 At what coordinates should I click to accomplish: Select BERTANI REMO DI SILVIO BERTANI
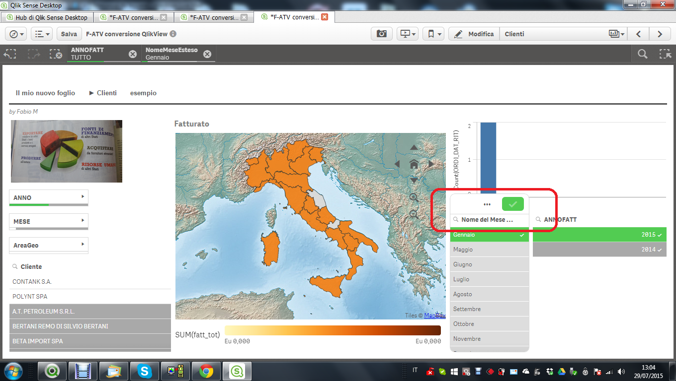pyautogui.click(x=90, y=326)
